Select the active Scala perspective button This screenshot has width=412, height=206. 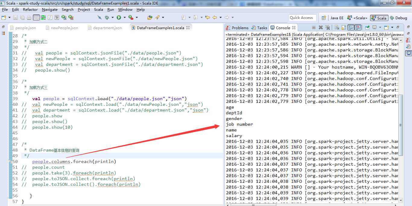(x=379, y=18)
